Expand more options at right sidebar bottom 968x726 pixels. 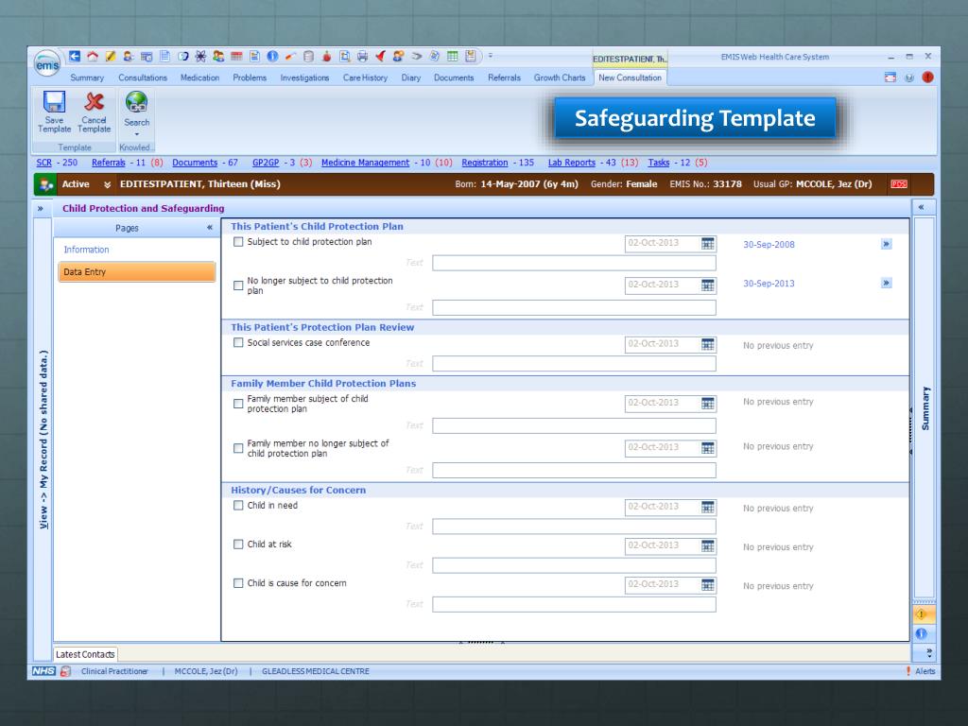pyautogui.click(x=928, y=652)
